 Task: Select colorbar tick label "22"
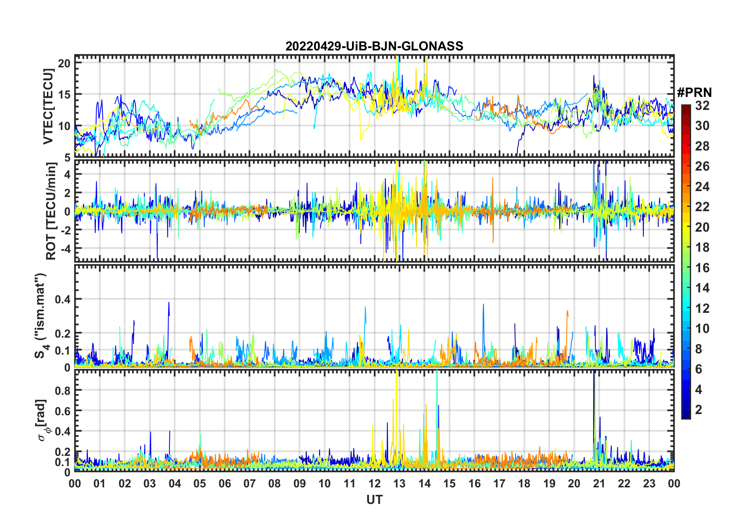[702, 207]
